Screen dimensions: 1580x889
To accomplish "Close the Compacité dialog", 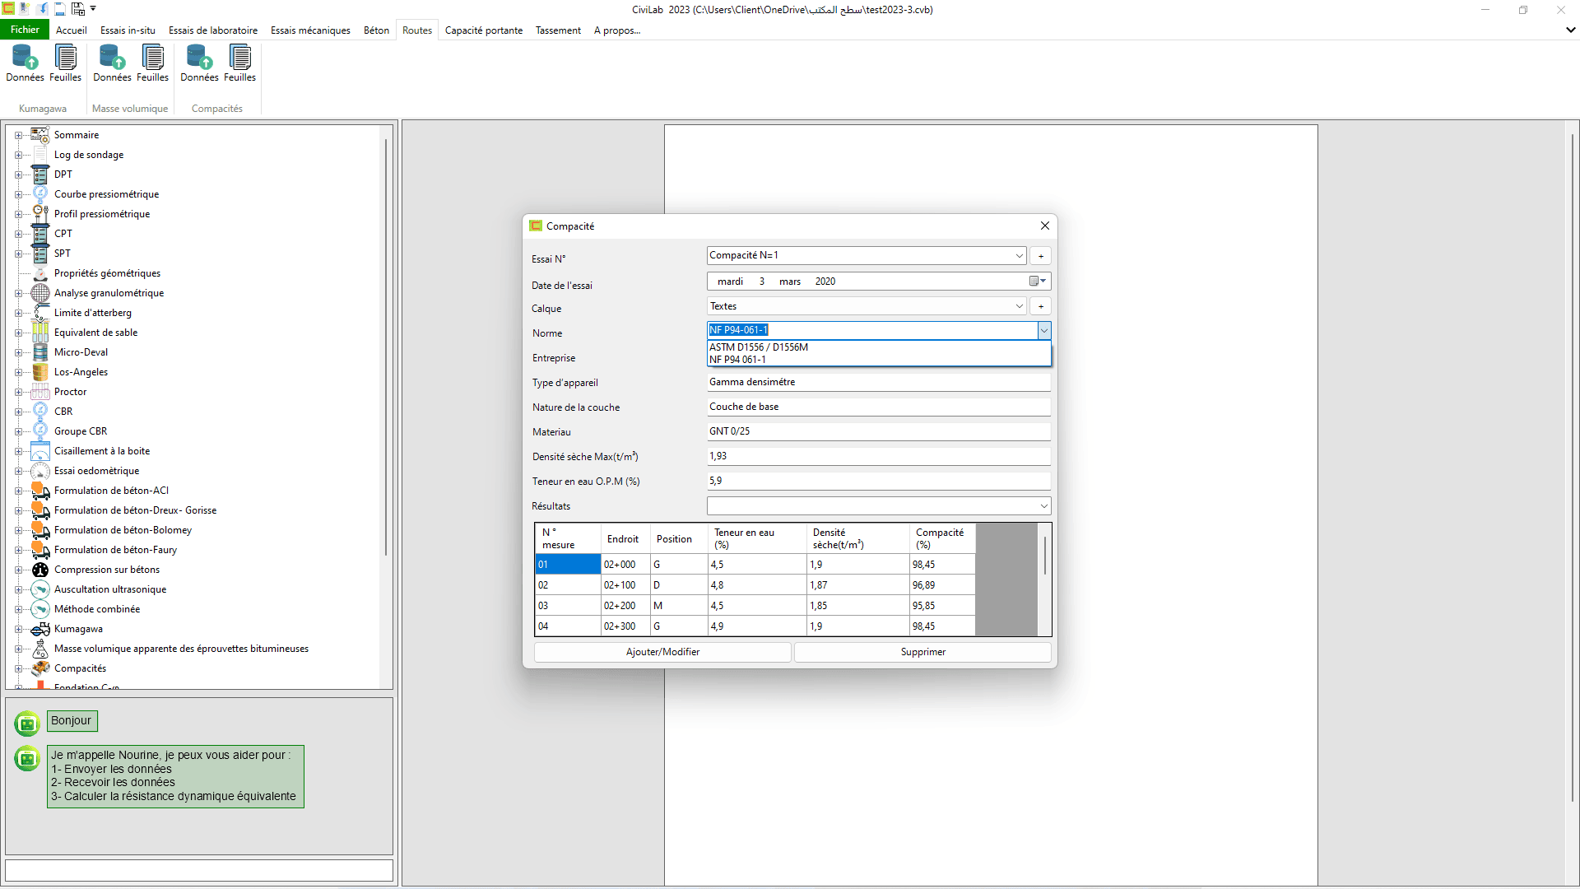I will coord(1044,226).
